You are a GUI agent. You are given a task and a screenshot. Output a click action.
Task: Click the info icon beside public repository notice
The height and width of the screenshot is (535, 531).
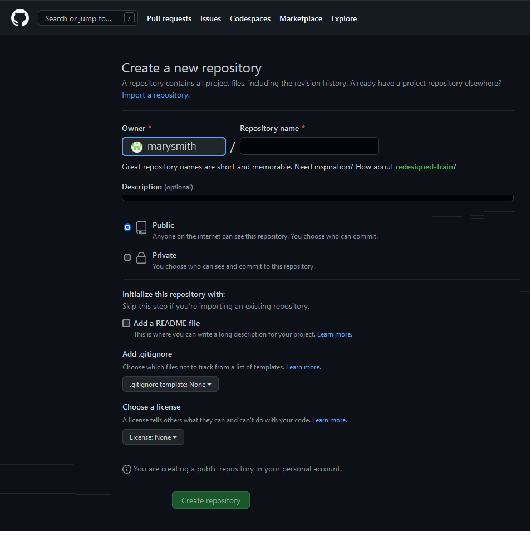[x=127, y=470]
